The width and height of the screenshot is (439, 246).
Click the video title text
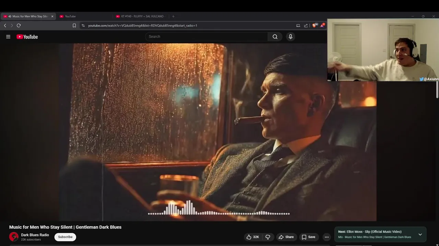tap(65, 227)
